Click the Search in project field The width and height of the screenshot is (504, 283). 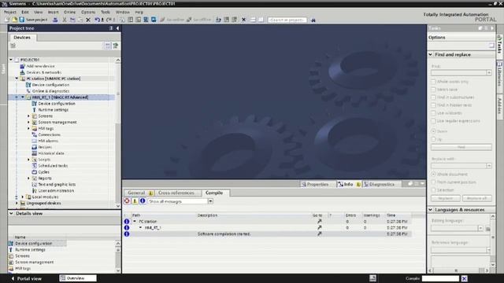click(287, 20)
